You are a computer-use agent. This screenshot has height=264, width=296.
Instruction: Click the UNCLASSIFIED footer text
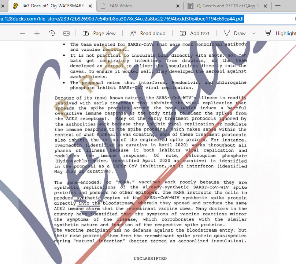click(150, 259)
